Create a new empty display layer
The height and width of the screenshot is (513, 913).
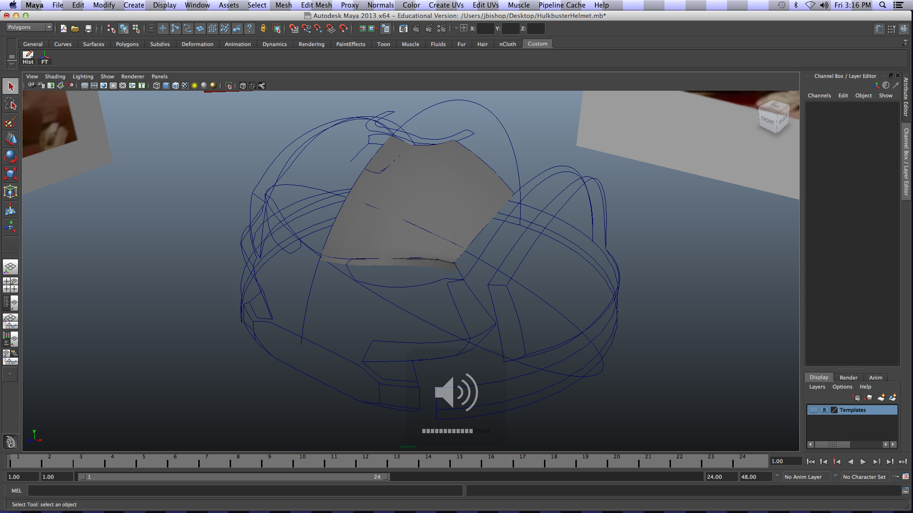coord(881,397)
